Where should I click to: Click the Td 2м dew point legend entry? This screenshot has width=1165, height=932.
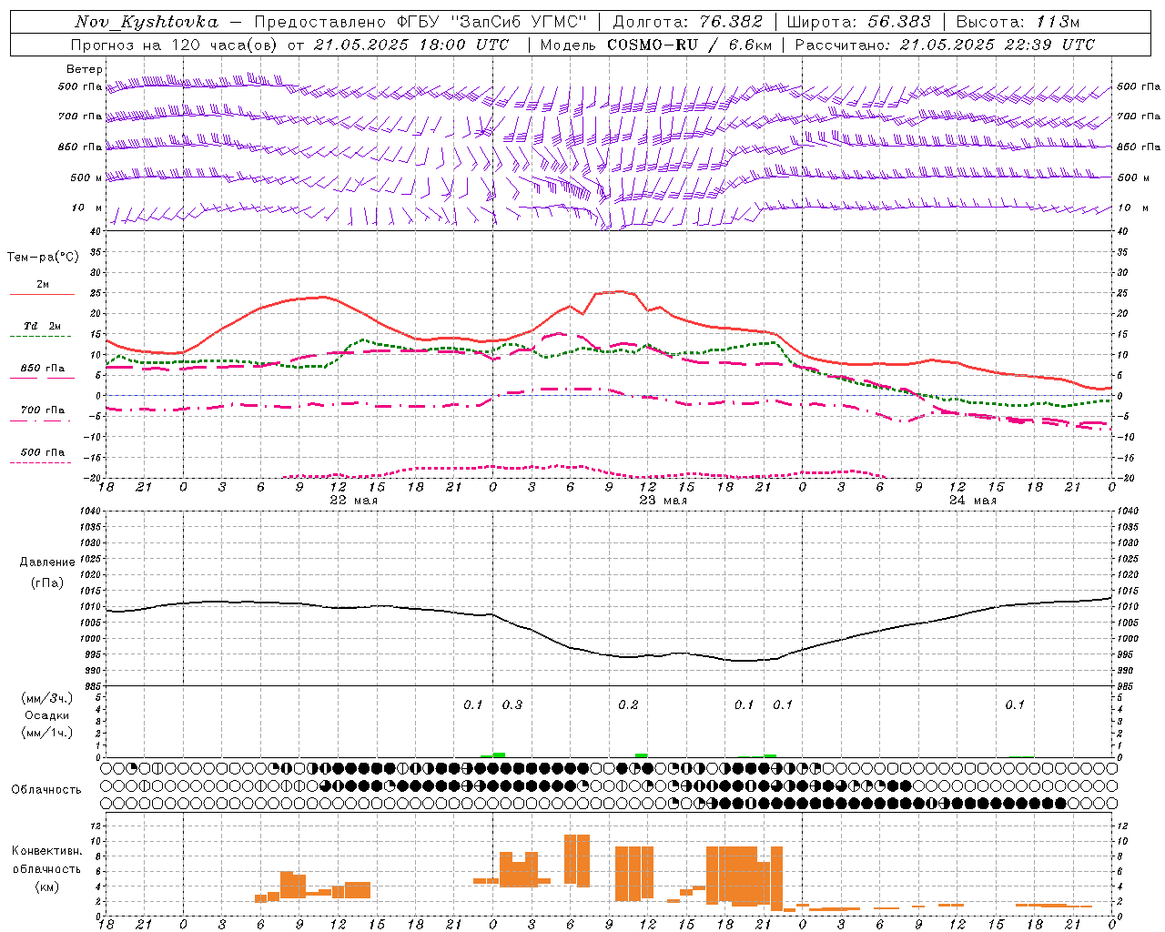tap(42, 326)
